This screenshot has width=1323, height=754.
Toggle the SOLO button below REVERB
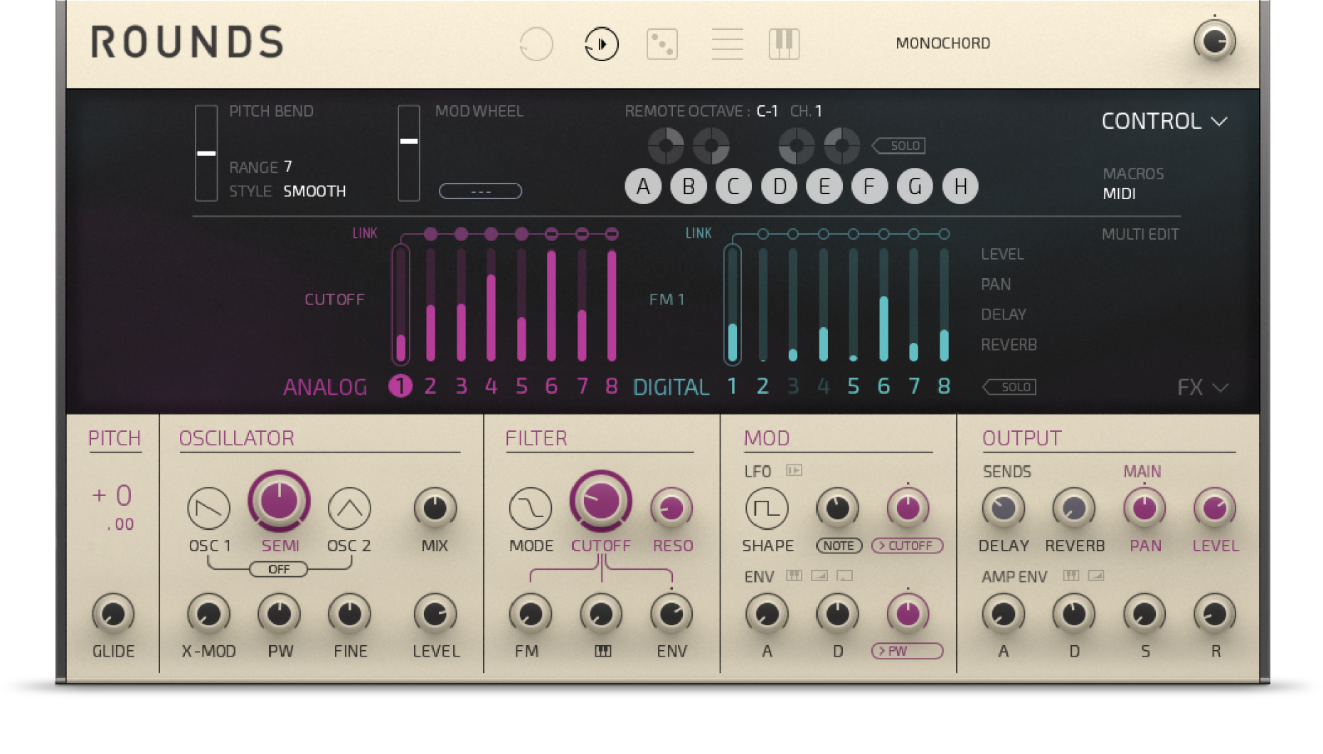pyautogui.click(x=1009, y=387)
